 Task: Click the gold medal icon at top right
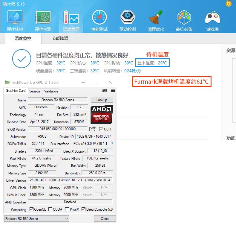pyautogui.click(x=229, y=3)
